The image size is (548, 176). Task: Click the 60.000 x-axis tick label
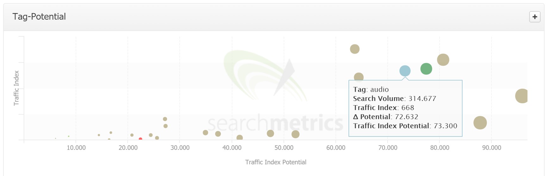pos(336,148)
